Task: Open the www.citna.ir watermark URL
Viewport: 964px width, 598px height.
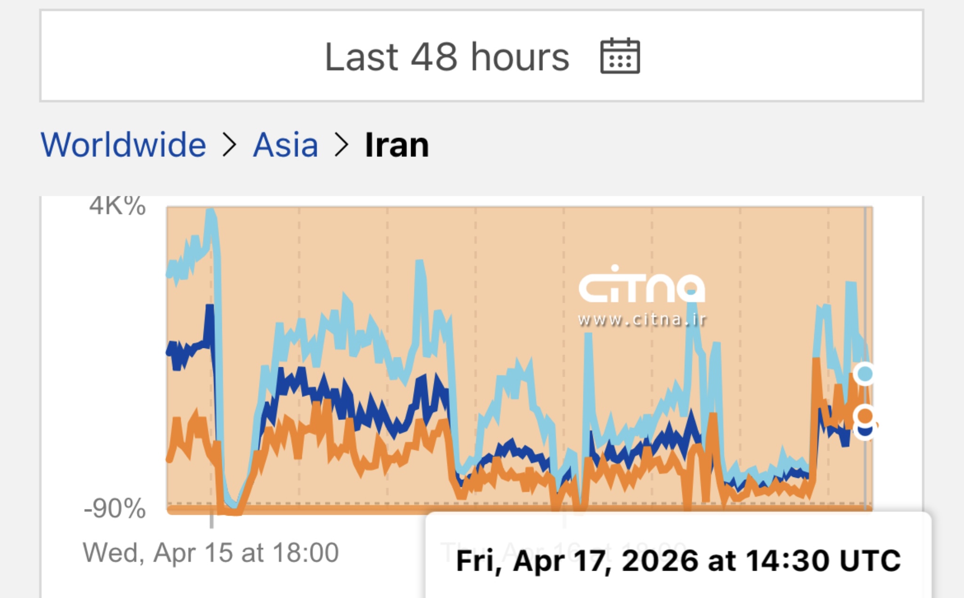Action: pyautogui.click(x=641, y=320)
